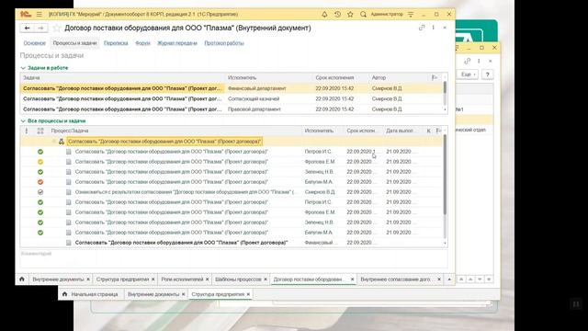
Task: Copy link icon in document header
Action: pos(422,28)
